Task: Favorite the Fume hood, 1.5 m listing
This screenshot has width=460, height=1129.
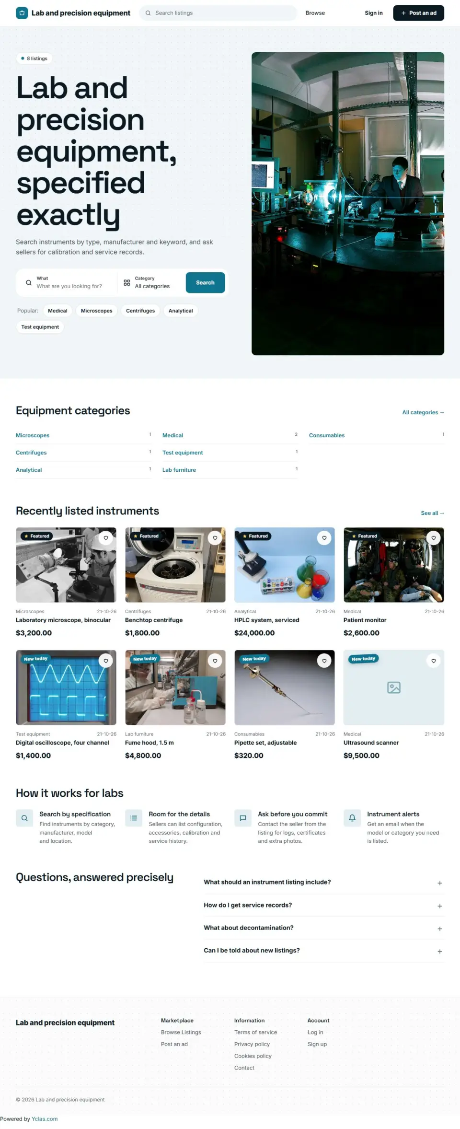Action: [215, 661]
